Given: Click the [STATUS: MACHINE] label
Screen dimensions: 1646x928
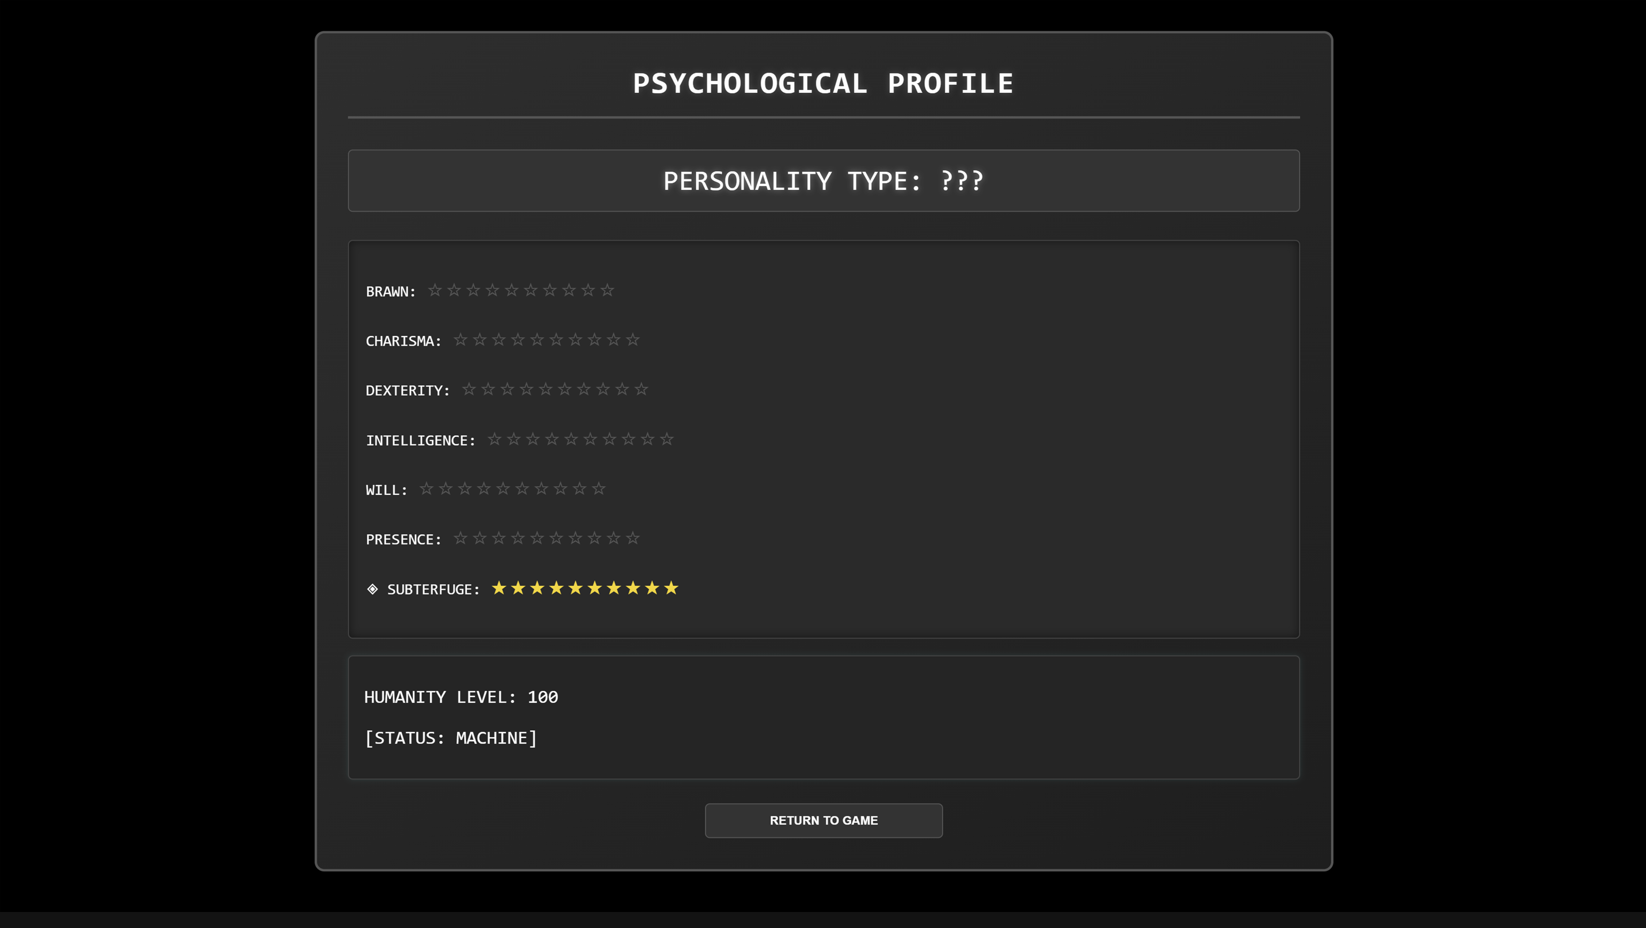Looking at the screenshot, I should click(450, 738).
